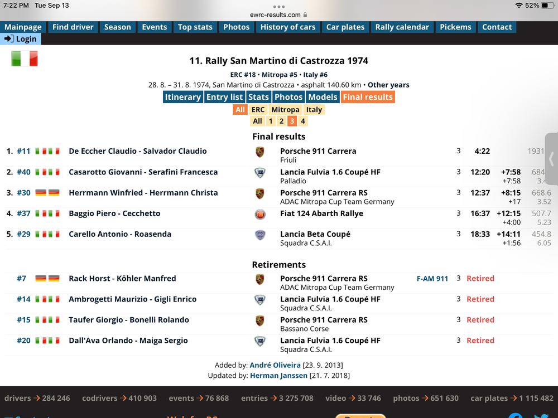Click the lock icon by ewrc-results.com

305,15
